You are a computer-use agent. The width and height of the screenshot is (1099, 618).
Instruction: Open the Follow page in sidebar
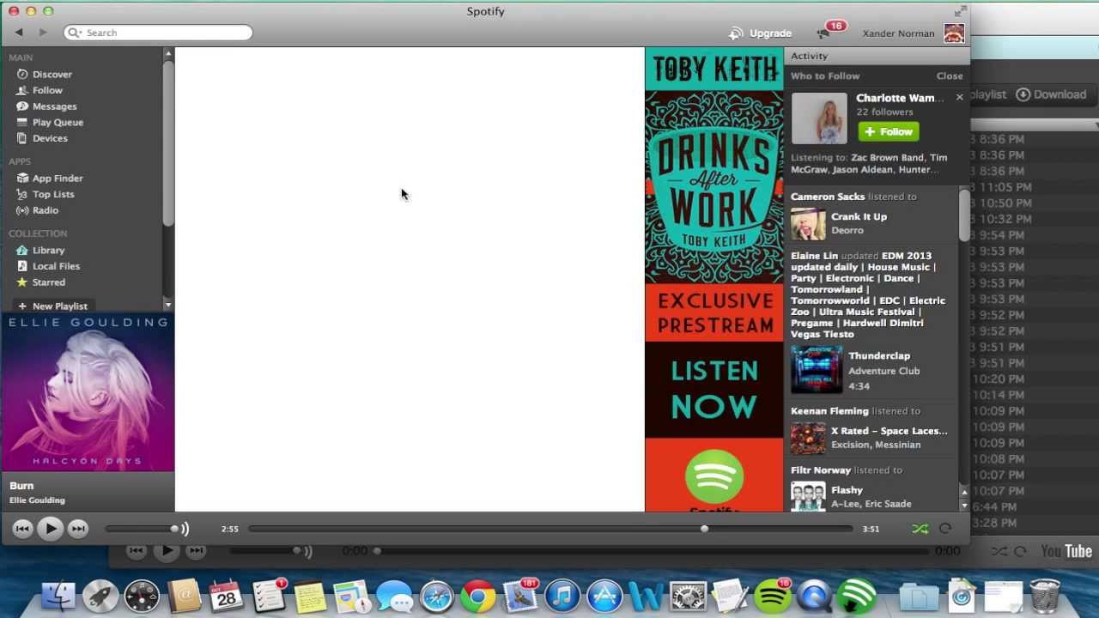click(x=47, y=90)
